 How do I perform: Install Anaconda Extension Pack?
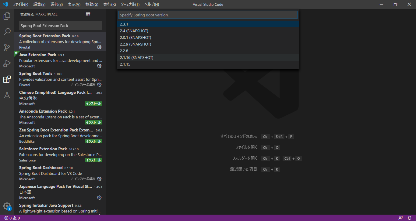[93, 122]
